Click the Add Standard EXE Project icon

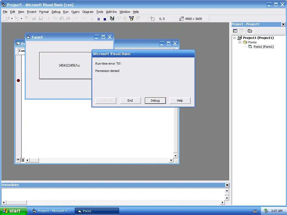pyautogui.click(x=7, y=19)
